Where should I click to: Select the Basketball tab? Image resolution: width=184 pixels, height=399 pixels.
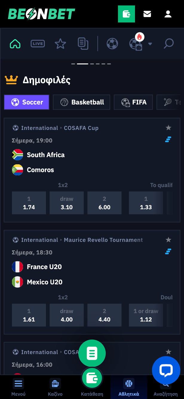tap(82, 102)
